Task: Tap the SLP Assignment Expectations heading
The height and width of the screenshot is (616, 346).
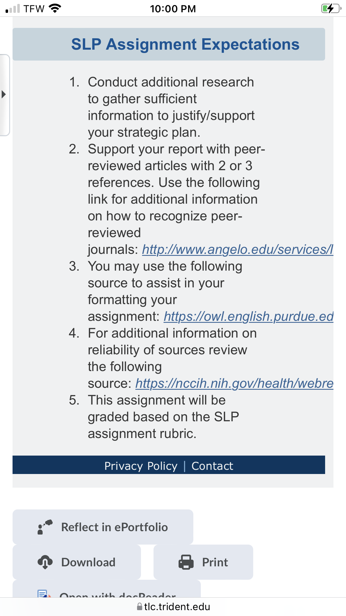Action: click(185, 44)
